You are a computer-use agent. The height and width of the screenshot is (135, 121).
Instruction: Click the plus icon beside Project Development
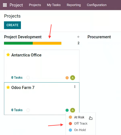point(78,37)
